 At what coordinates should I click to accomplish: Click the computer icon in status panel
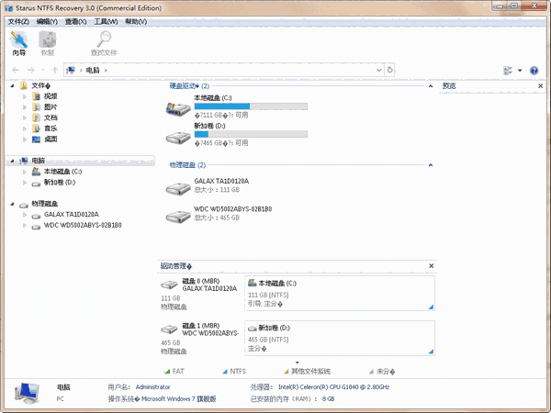pyautogui.click(x=27, y=394)
